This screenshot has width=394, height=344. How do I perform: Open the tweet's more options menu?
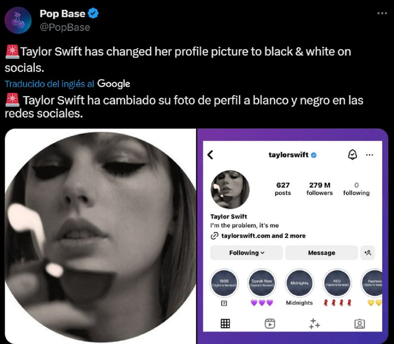pyautogui.click(x=382, y=13)
